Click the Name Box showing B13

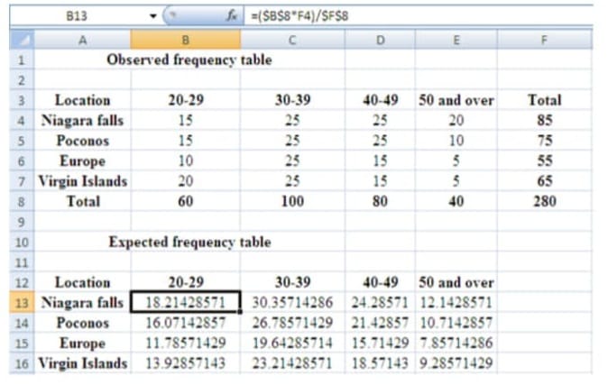(x=81, y=16)
